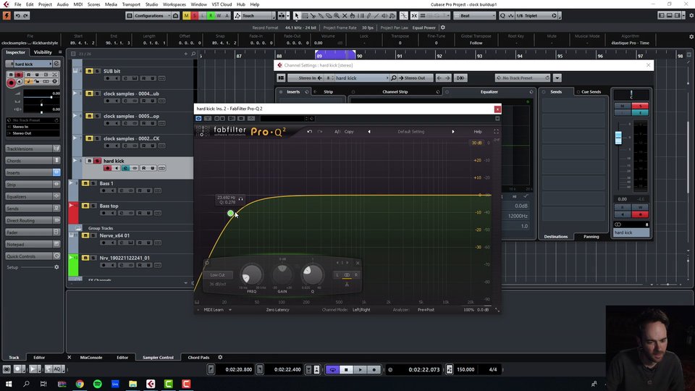Click the Windows Start button

click(9, 384)
